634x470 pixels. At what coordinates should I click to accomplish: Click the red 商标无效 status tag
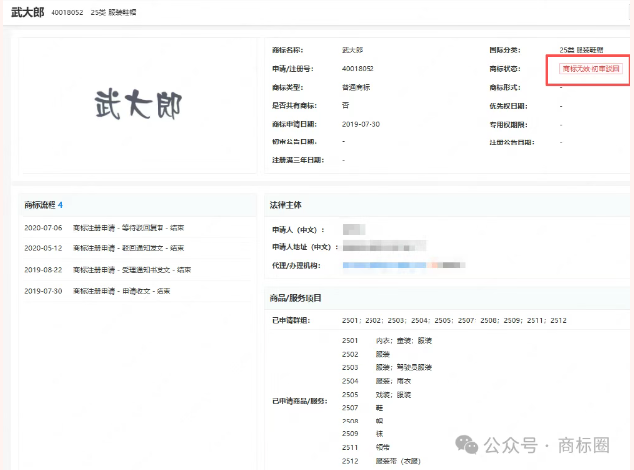coord(589,69)
